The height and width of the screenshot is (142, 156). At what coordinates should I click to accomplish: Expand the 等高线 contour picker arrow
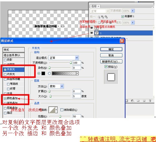56,110
